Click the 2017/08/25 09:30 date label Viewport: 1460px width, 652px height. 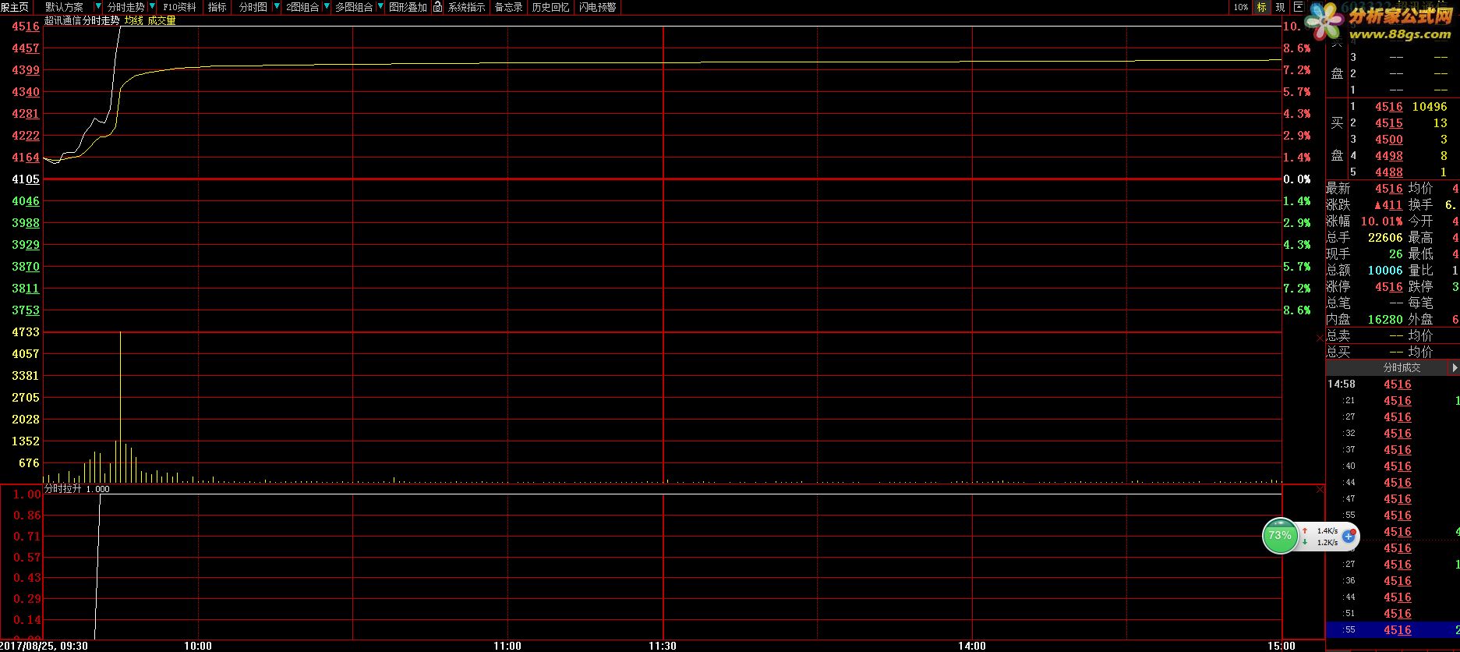point(44,646)
